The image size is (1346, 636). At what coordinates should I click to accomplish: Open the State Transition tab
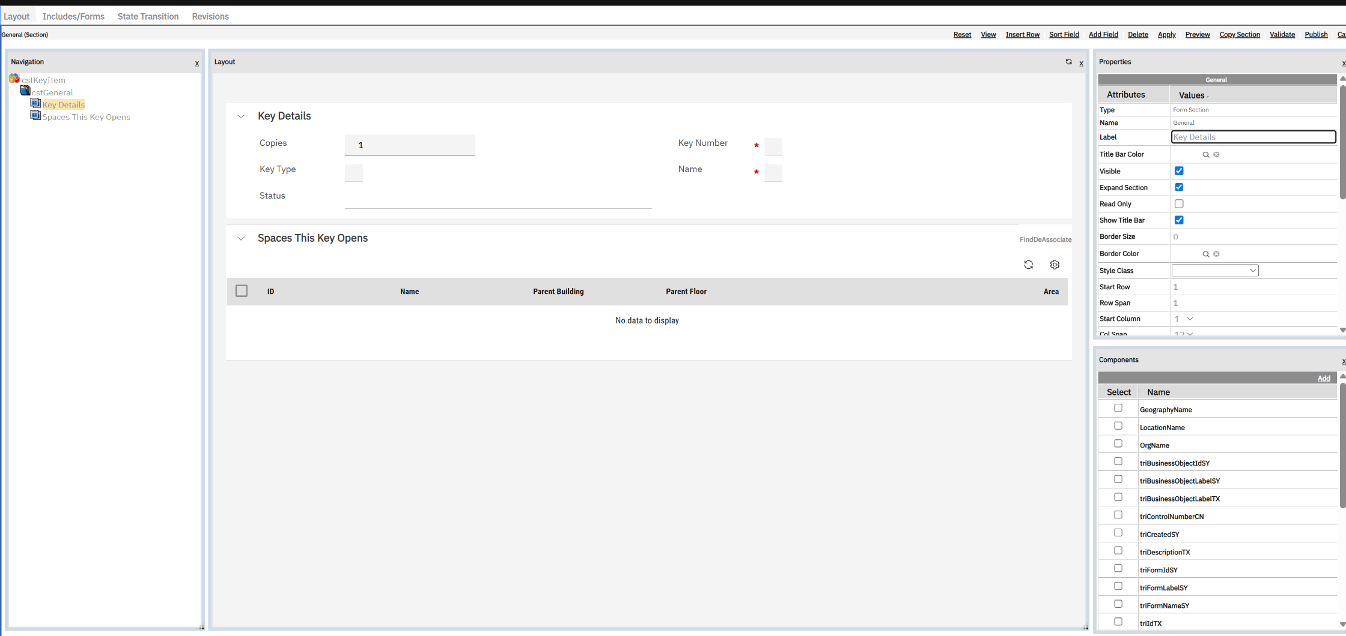(x=148, y=16)
